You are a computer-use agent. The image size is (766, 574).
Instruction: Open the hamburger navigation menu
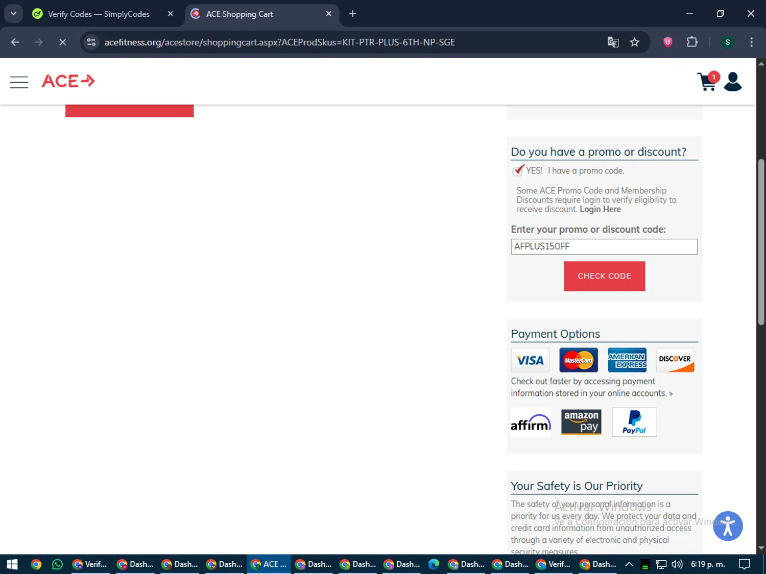point(19,82)
